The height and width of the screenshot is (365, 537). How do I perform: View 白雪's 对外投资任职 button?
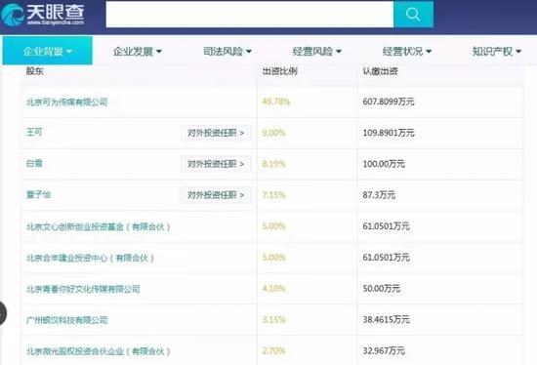[216, 164]
